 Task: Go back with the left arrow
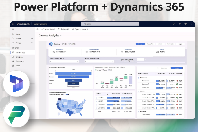point(38,29)
